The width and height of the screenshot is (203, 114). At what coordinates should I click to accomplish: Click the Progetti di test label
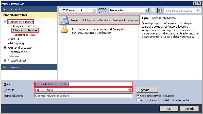point(17,61)
